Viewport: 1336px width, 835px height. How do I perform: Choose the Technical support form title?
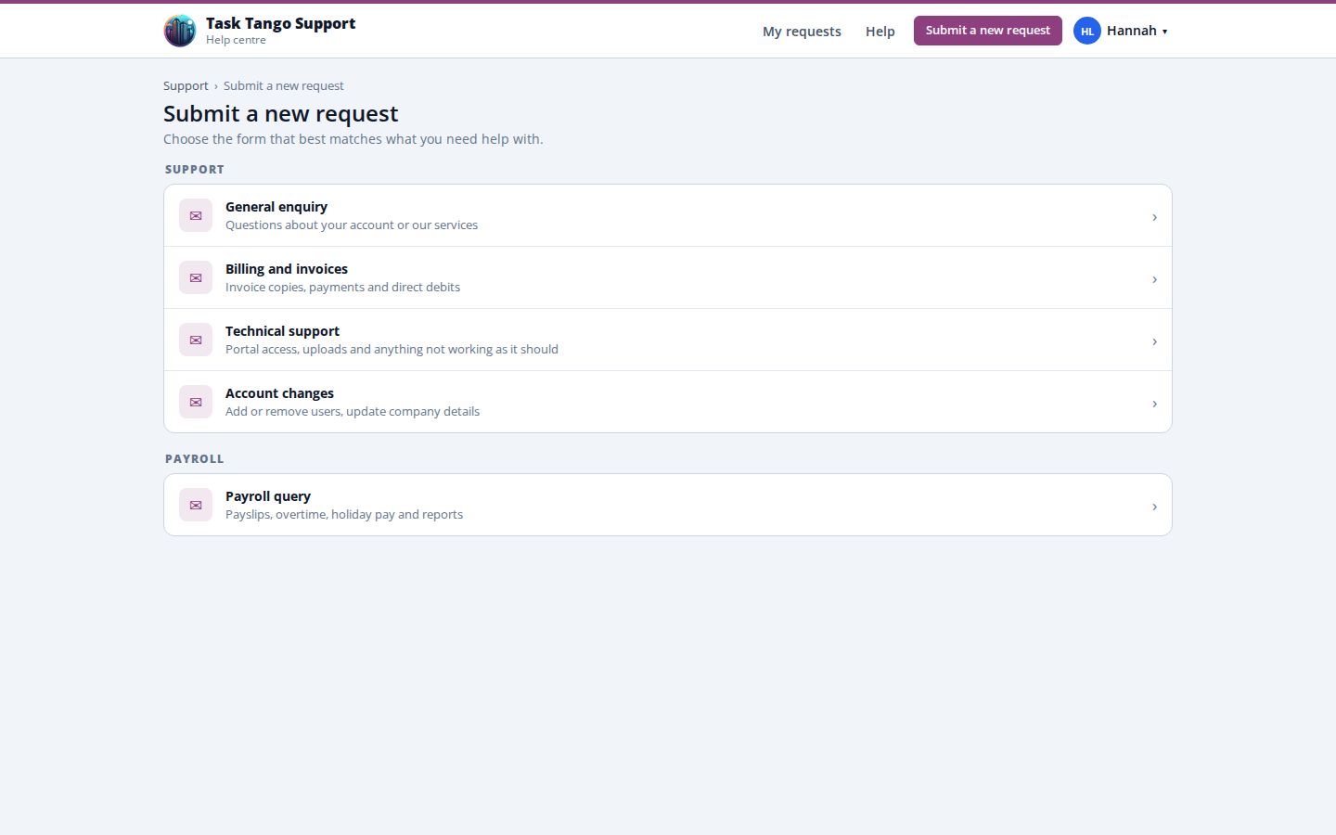point(282,331)
